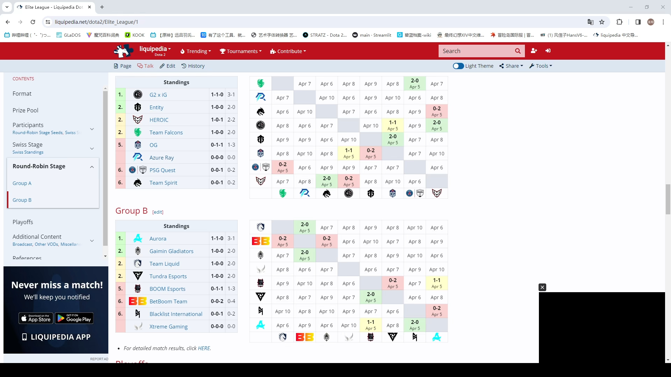Open the STRATZ Dota 2 bookmark
Screen dimensions: 671x377
[325, 35]
